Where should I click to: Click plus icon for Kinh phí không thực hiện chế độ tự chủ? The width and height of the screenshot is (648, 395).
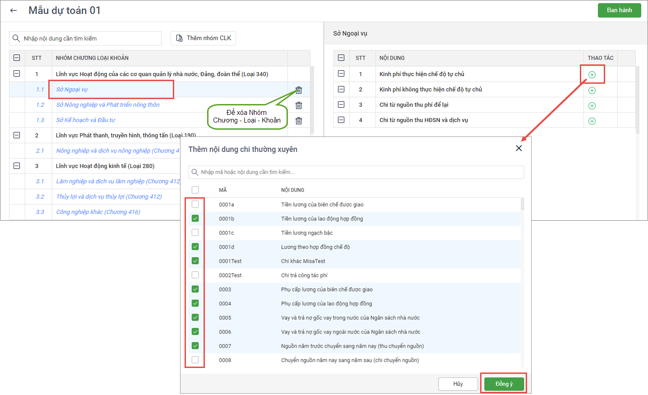pyautogui.click(x=592, y=91)
